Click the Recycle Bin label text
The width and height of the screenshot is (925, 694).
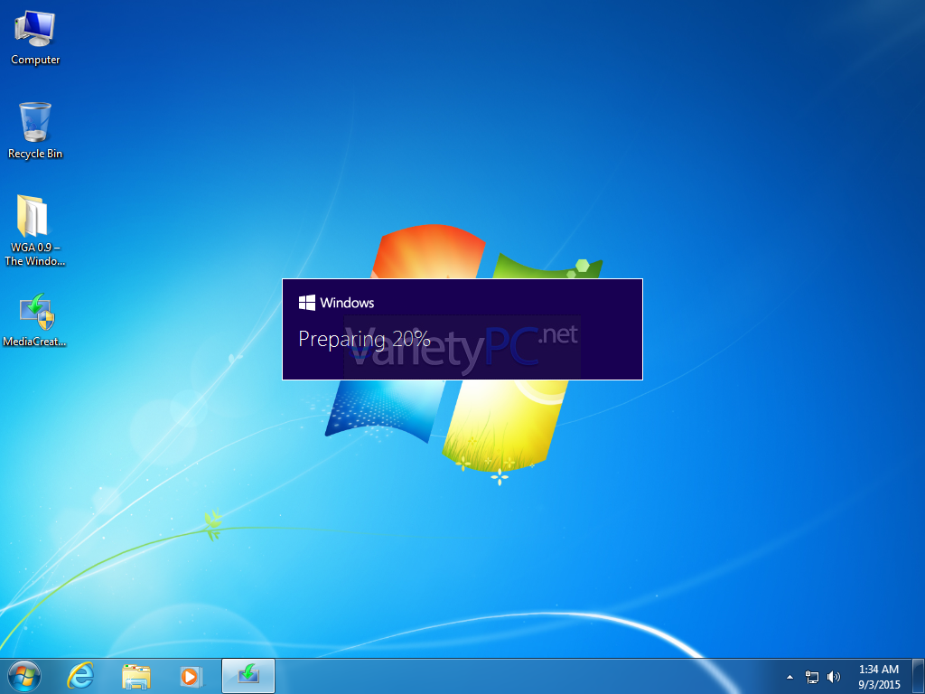pos(35,154)
